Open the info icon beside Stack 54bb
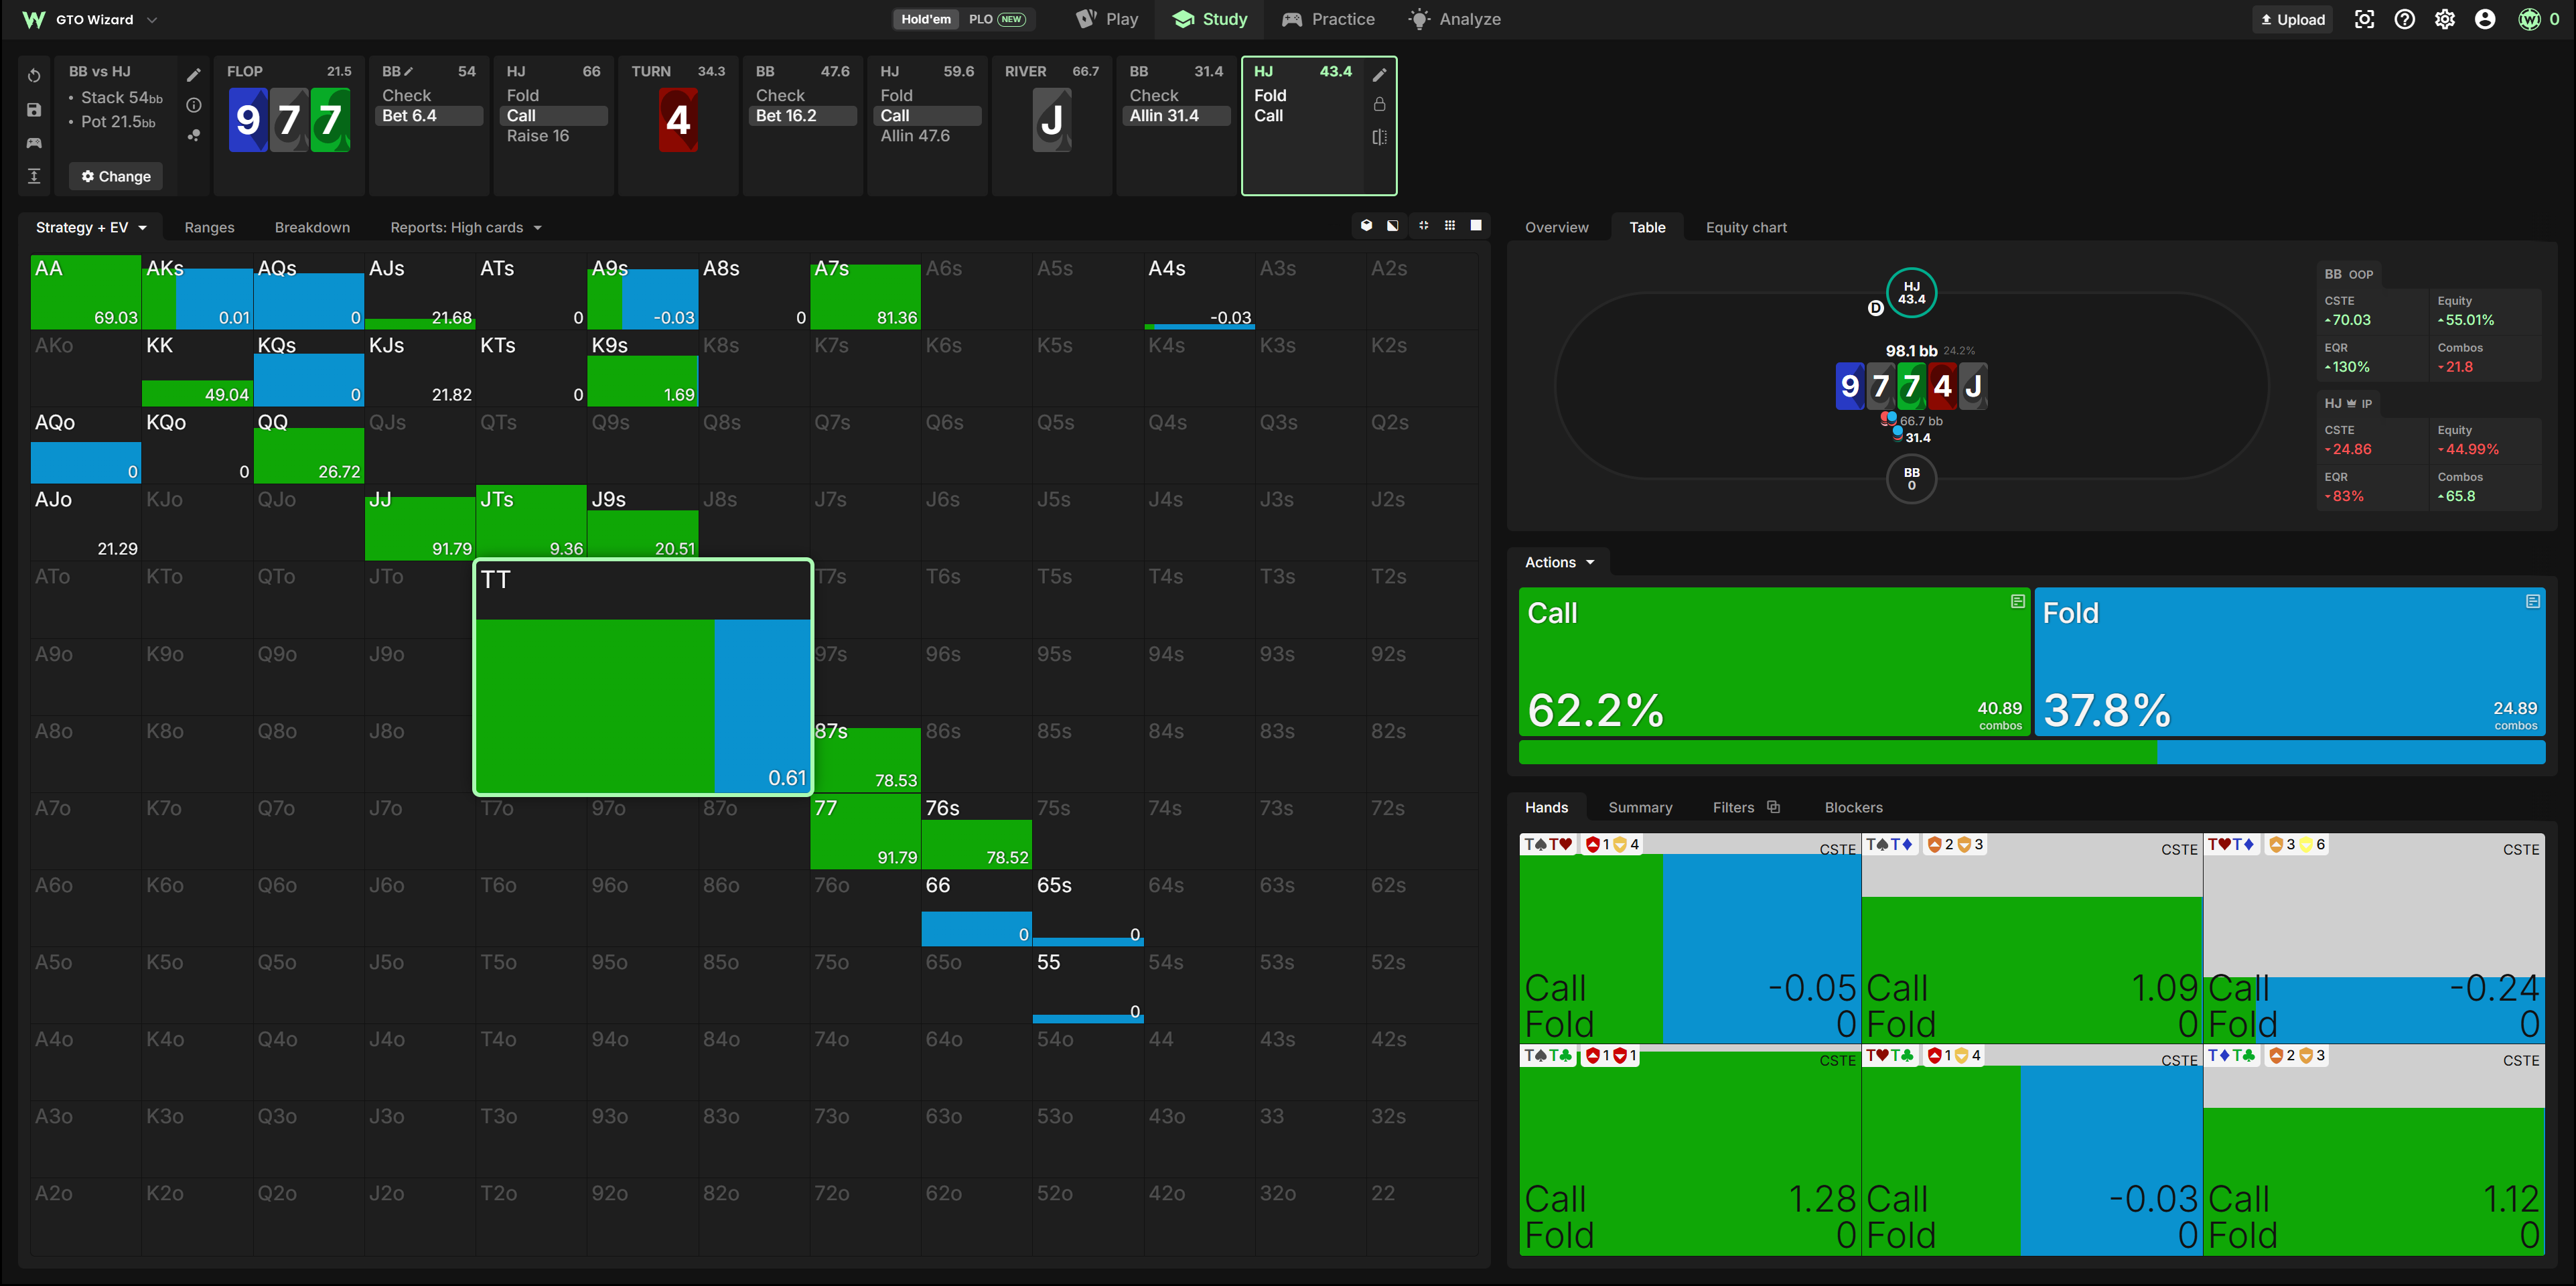 click(x=194, y=105)
